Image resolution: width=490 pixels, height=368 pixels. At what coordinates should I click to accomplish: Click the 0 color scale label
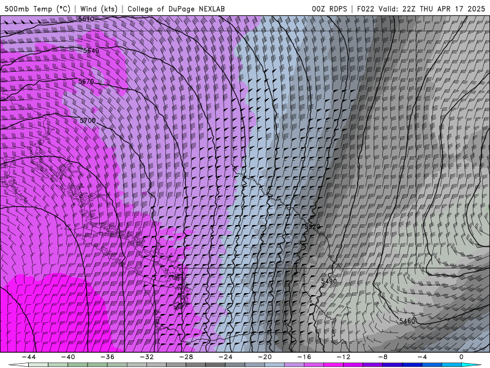[461, 357]
